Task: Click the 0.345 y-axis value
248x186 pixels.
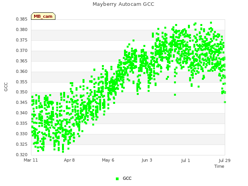Action: 22,102
